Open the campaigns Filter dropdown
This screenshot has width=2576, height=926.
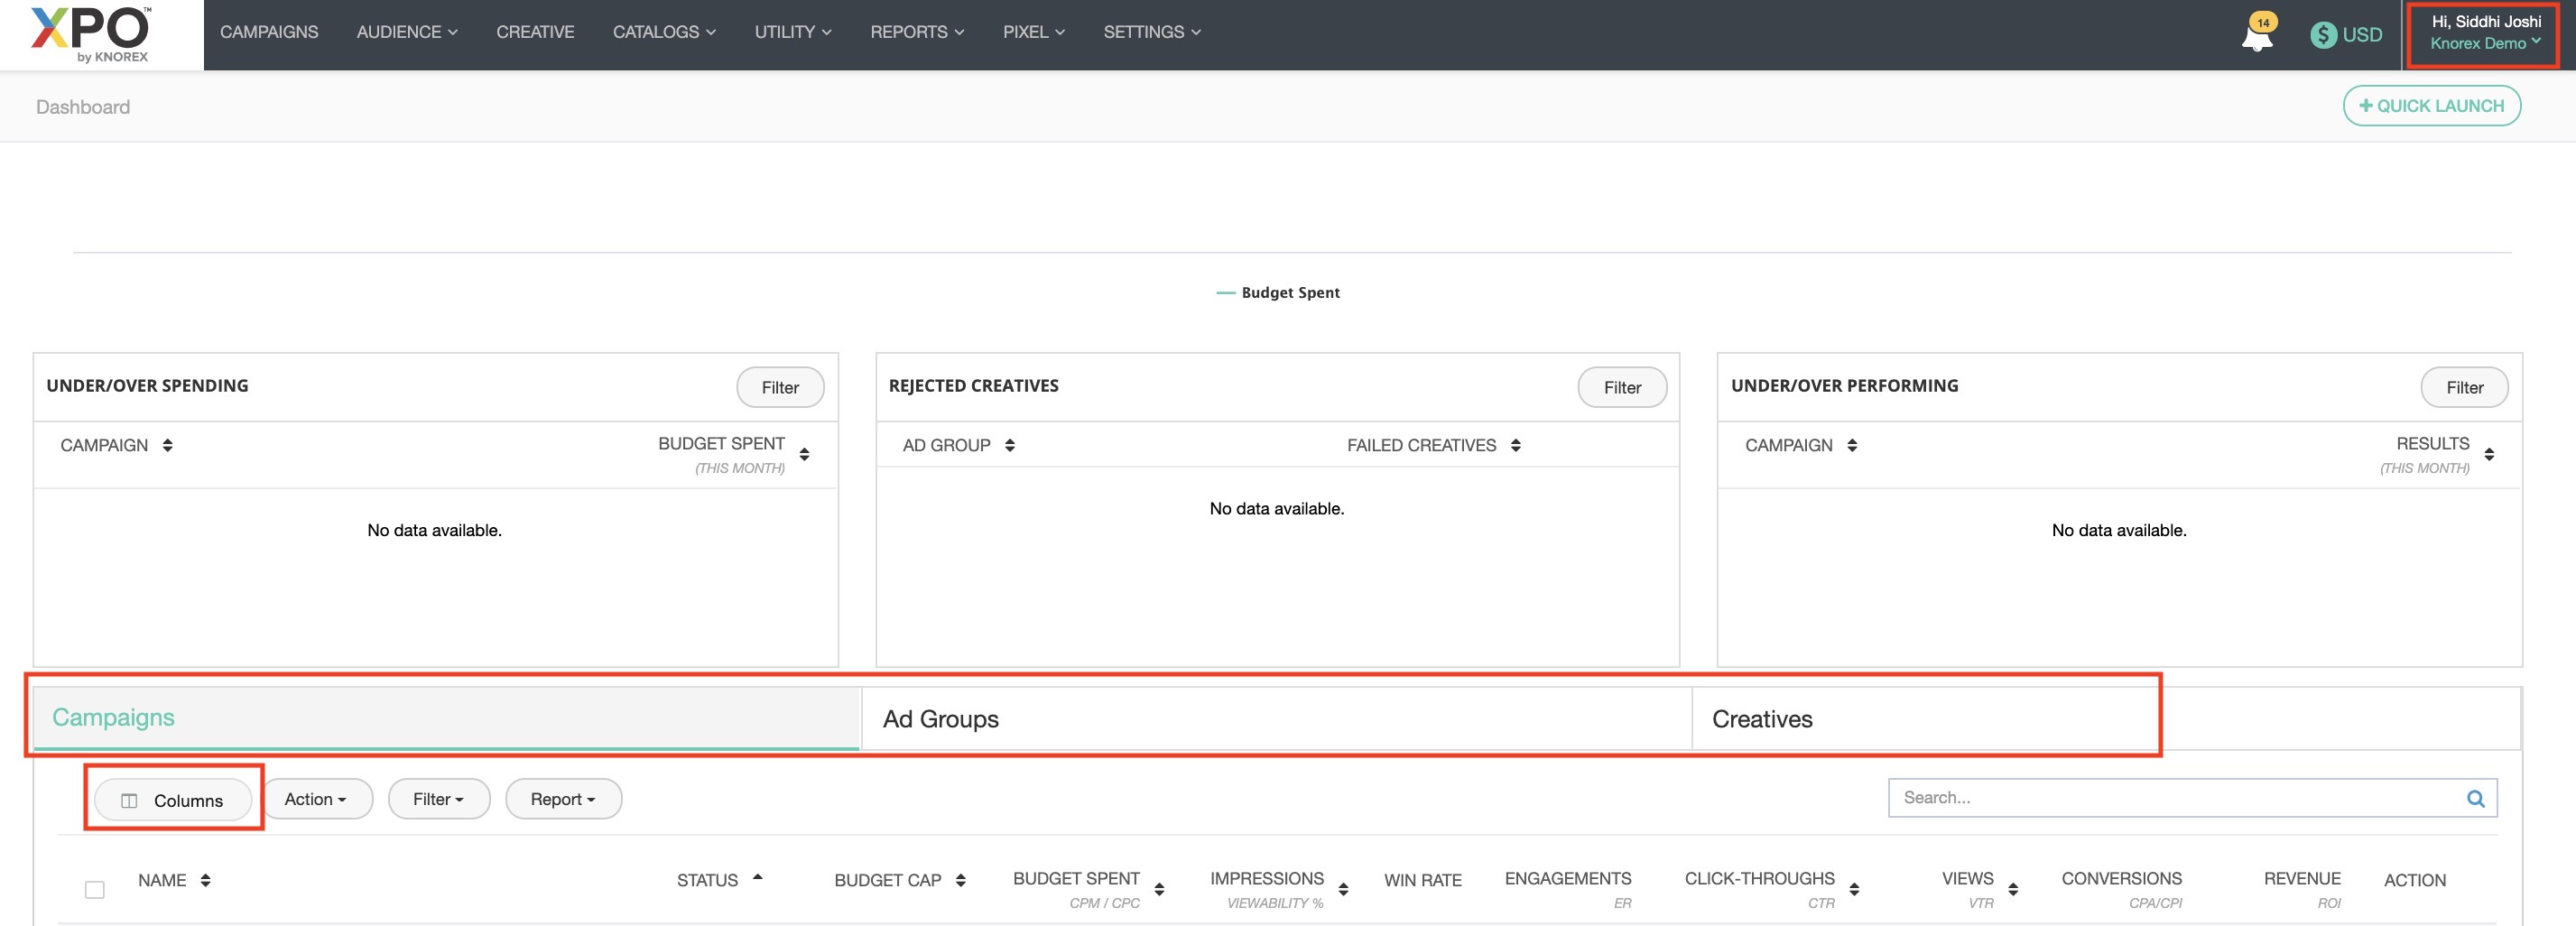tap(439, 799)
